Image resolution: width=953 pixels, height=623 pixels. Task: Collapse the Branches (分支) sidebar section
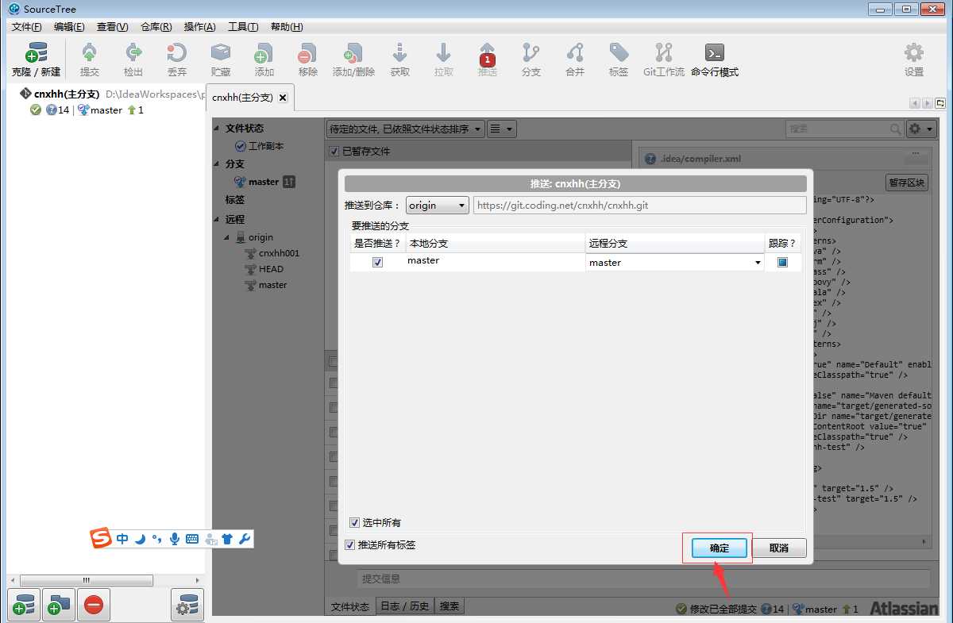tap(218, 164)
